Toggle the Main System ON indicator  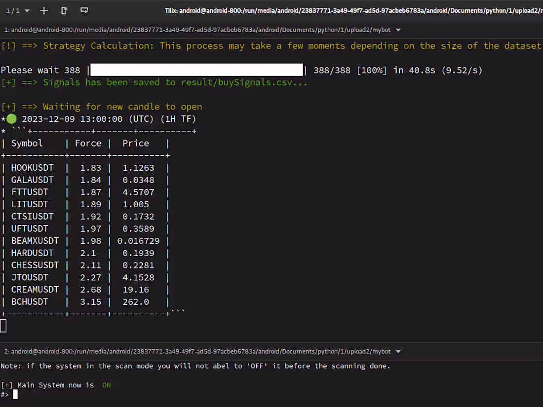point(106,385)
